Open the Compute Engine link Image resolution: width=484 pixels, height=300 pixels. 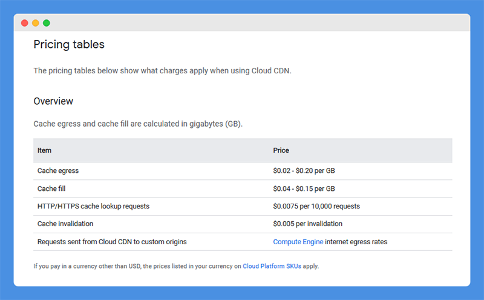pos(298,242)
